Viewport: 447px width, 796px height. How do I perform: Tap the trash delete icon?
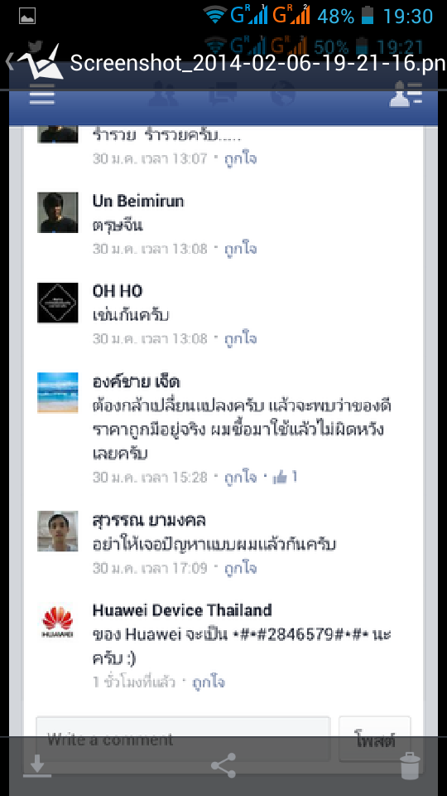(x=410, y=765)
